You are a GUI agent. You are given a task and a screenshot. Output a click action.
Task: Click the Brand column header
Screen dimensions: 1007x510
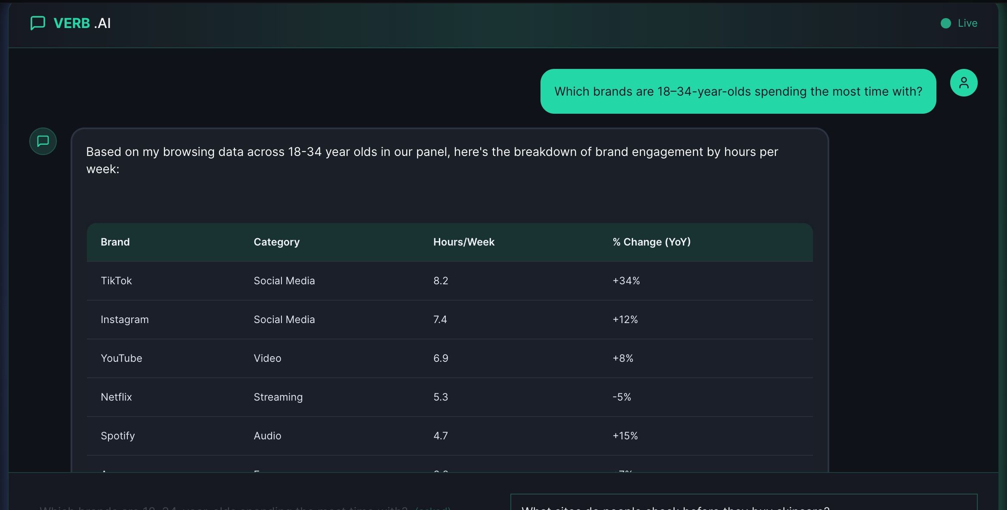tap(115, 242)
